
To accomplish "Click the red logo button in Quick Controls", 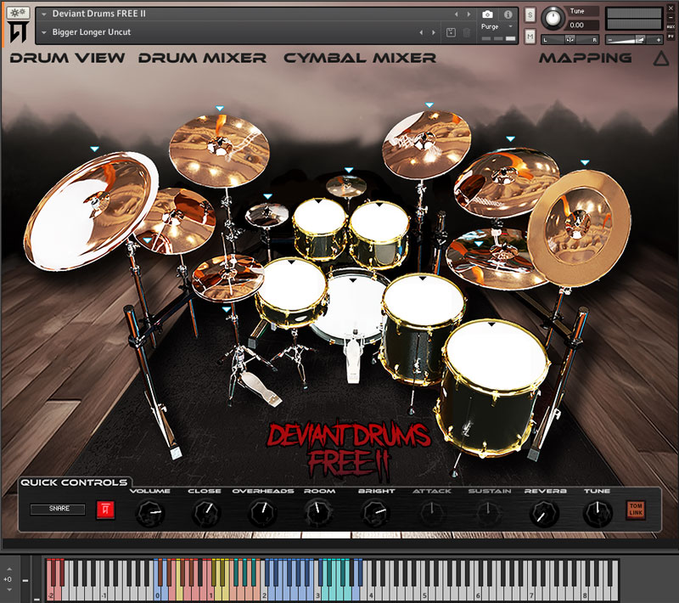I will 105,510.
